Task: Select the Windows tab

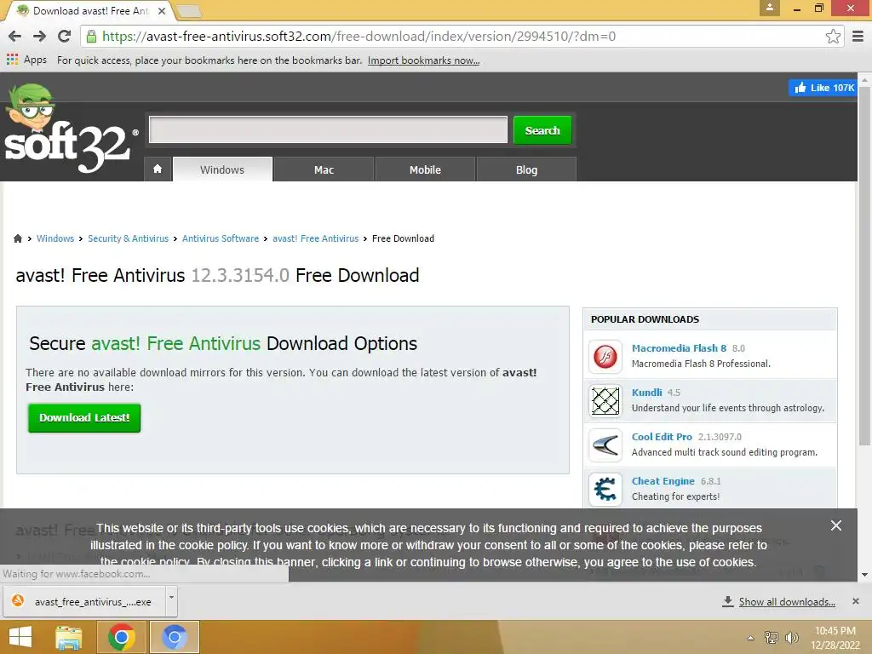Action: (222, 169)
